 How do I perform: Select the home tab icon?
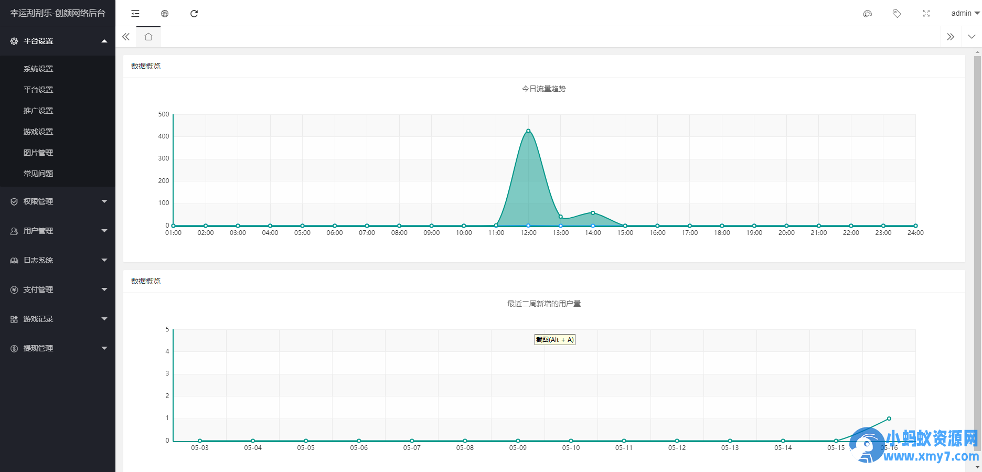tap(148, 37)
